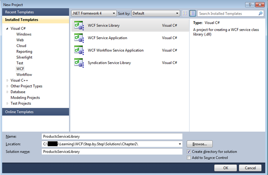
Task: Click the Browse button
Action: [x=199, y=144]
